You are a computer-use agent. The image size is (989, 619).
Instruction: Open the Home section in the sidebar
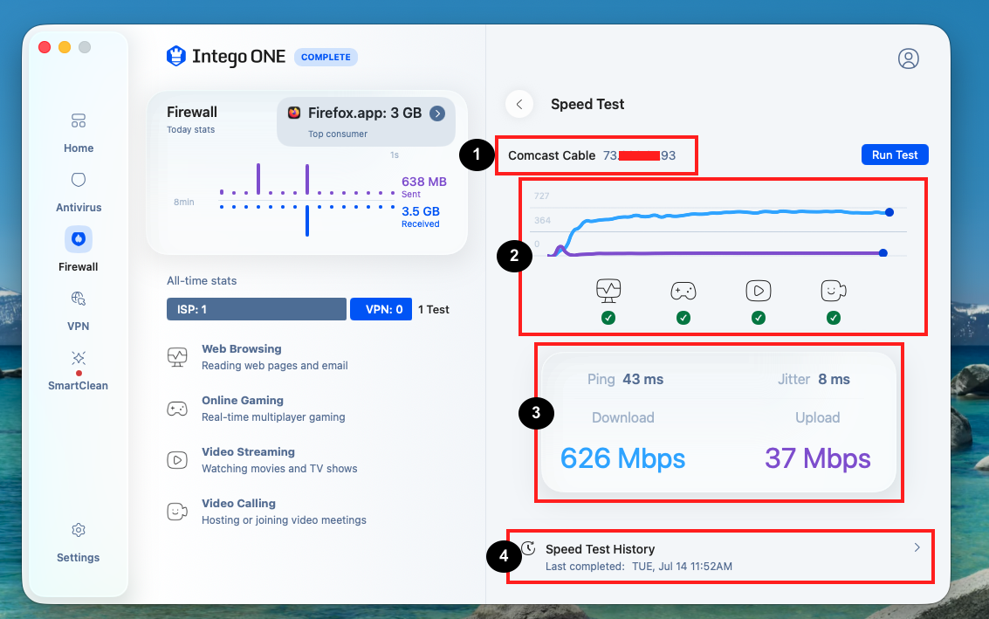(x=79, y=133)
